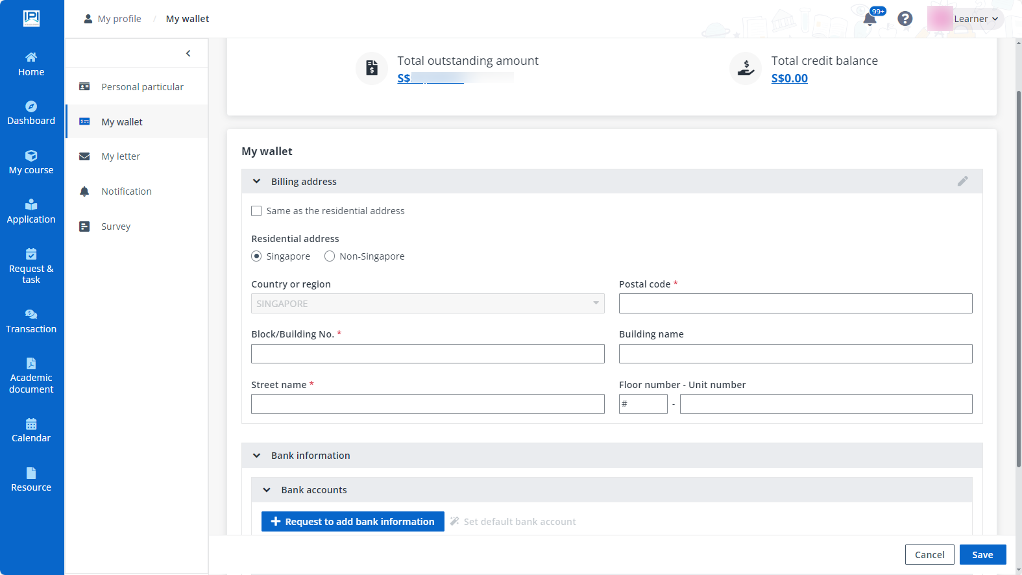Click the user avatar image
The image size is (1022, 575).
click(940, 19)
